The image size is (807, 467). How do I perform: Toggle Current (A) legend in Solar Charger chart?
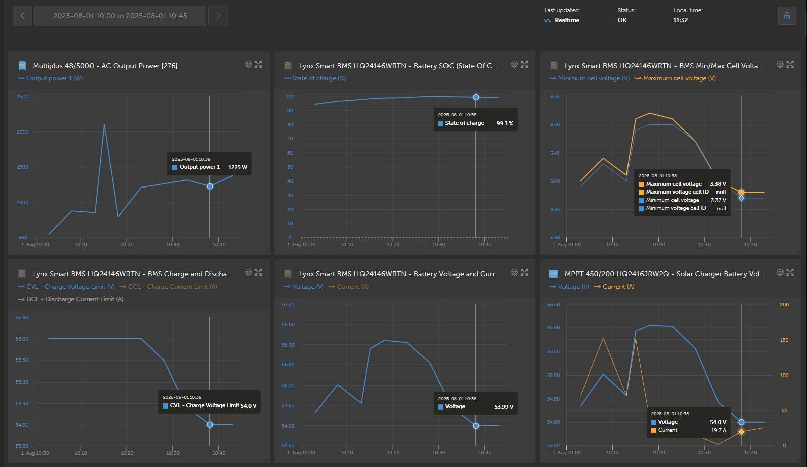614,287
